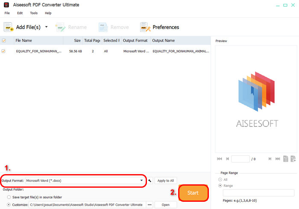Viewport: 299px width, 209px height.
Task: Select the EQUALITY_FOR_NONHUMAN file name cell
Action: [39, 51]
